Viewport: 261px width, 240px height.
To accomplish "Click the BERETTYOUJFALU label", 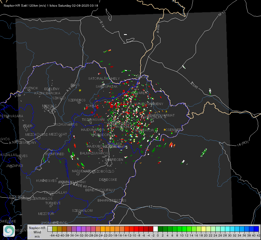I will point(100,190).
